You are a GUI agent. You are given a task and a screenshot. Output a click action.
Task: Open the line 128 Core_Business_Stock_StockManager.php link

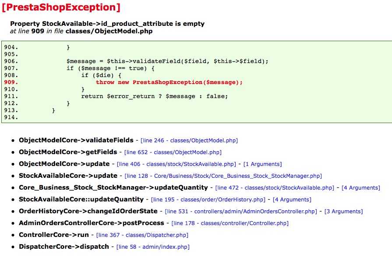(x=223, y=176)
